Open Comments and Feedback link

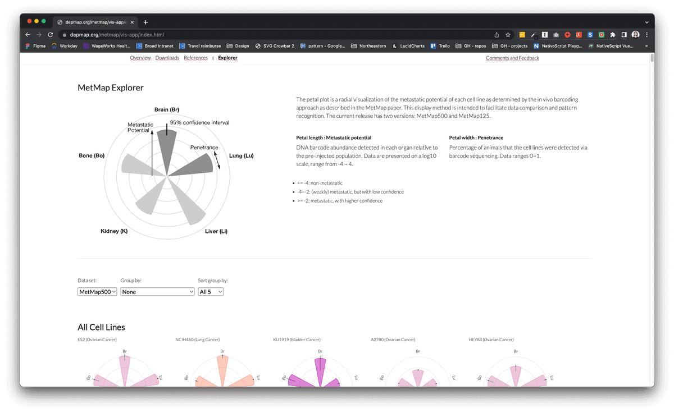(512, 58)
